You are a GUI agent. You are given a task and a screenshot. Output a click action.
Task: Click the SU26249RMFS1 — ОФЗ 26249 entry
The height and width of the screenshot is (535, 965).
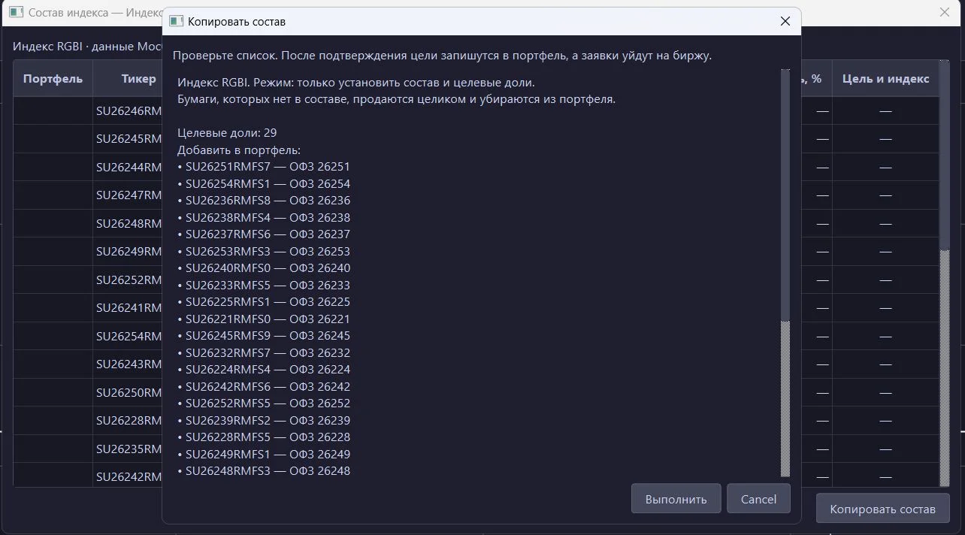pyautogui.click(x=264, y=455)
